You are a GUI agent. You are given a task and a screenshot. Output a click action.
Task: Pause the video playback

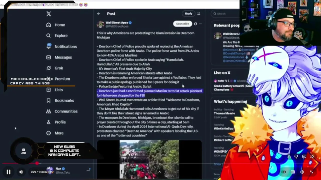tap(8, 172)
